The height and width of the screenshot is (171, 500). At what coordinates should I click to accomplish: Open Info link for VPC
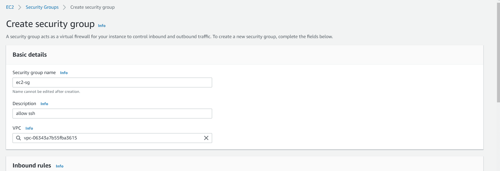click(x=29, y=128)
